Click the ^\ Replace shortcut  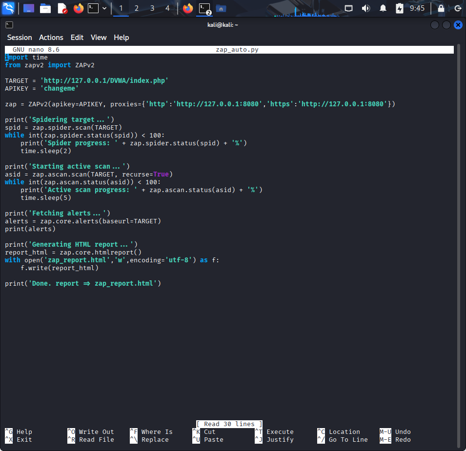pos(149,439)
